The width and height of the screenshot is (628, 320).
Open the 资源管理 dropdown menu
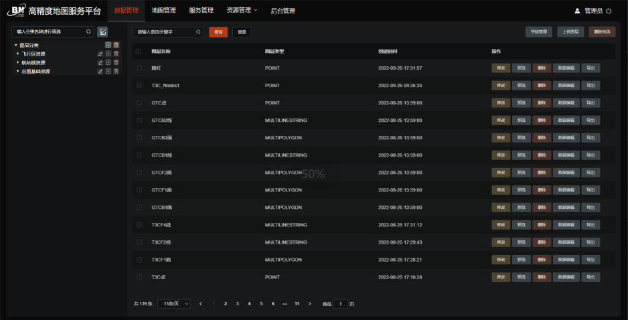(x=242, y=10)
